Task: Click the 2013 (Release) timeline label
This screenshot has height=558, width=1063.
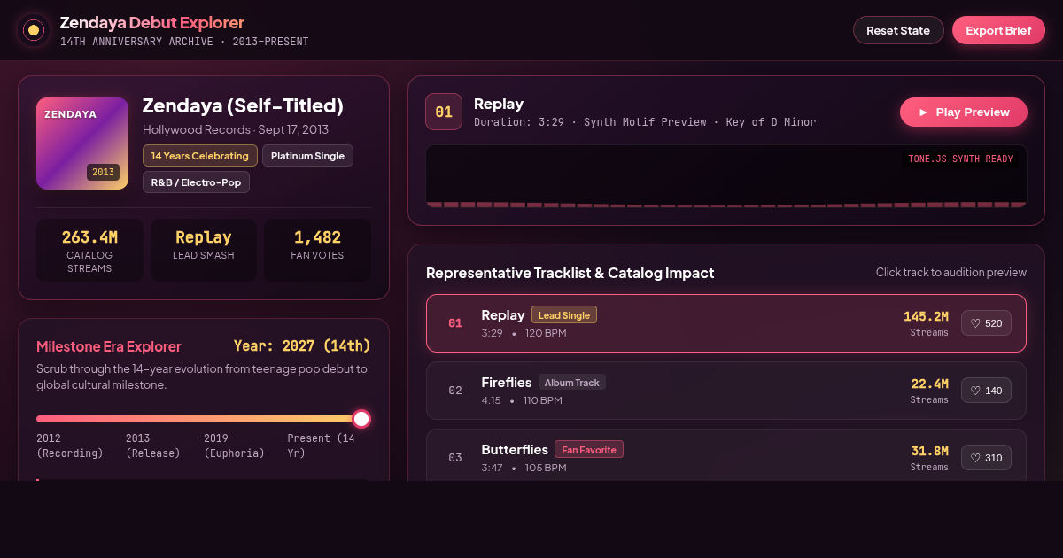Action: click(x=152, y=446)
